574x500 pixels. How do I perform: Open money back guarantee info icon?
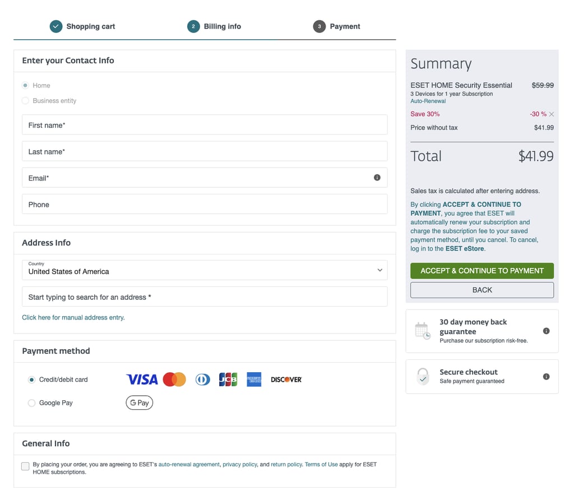(x=546, y=331)
